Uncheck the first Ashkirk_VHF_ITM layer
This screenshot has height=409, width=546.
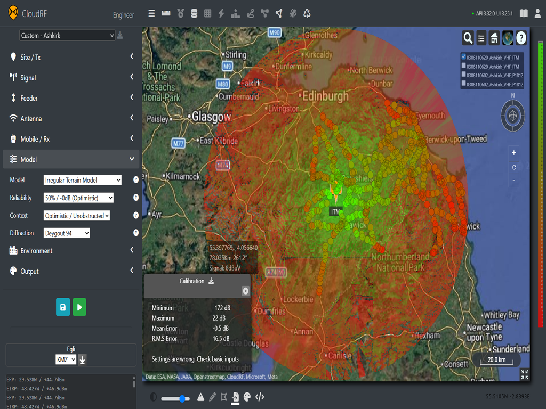coord(463,56)
